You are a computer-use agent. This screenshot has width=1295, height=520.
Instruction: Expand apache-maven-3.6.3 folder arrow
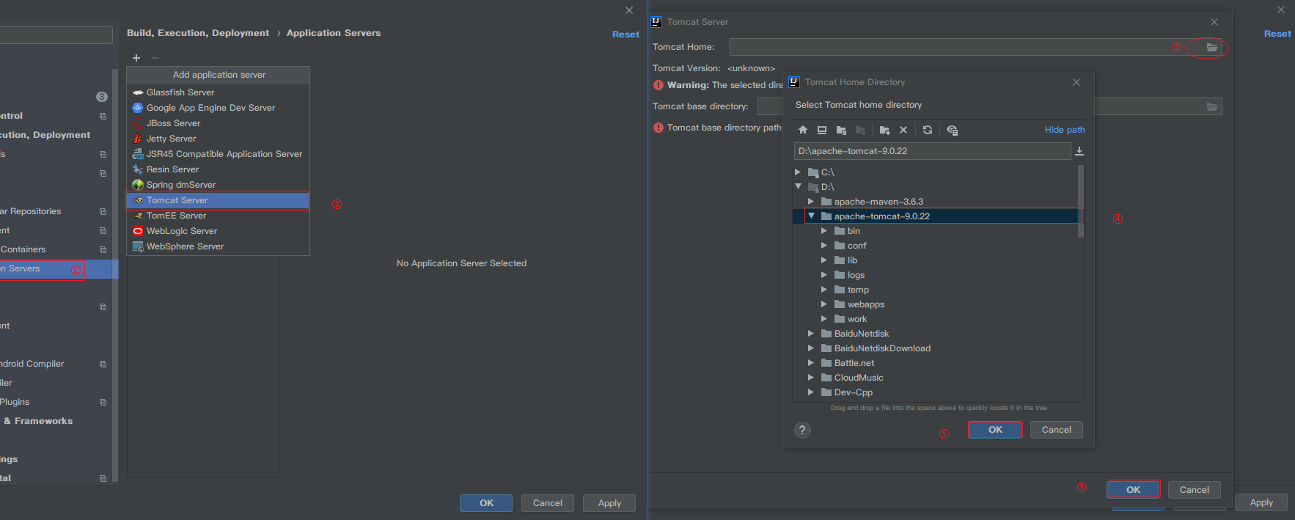[811, 202]
